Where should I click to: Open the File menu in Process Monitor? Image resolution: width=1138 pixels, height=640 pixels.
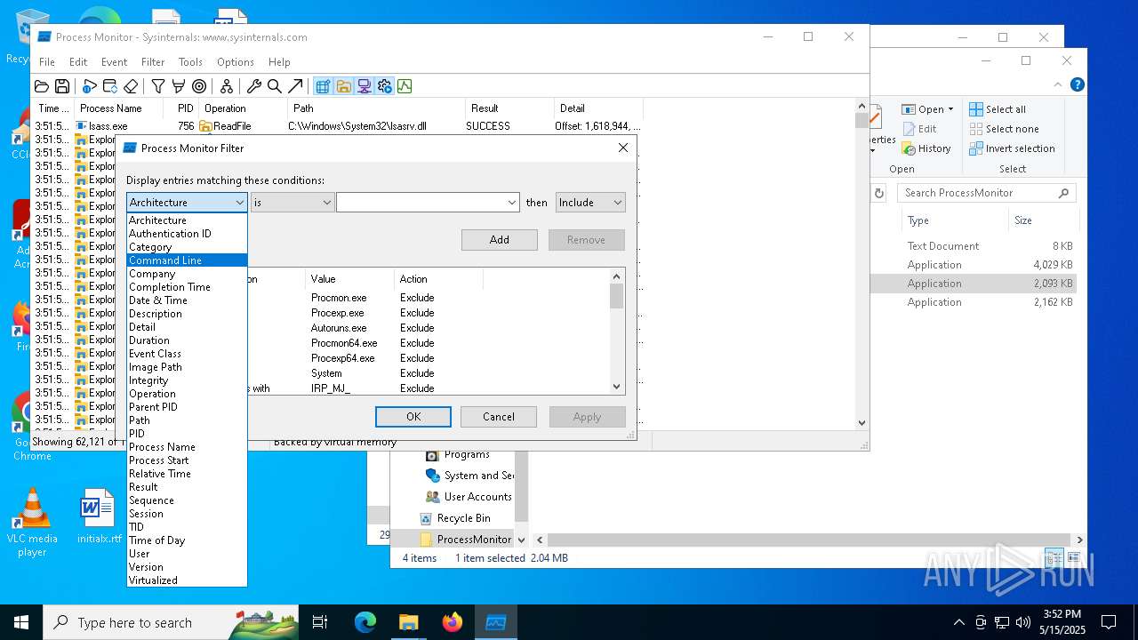point(47,62)
